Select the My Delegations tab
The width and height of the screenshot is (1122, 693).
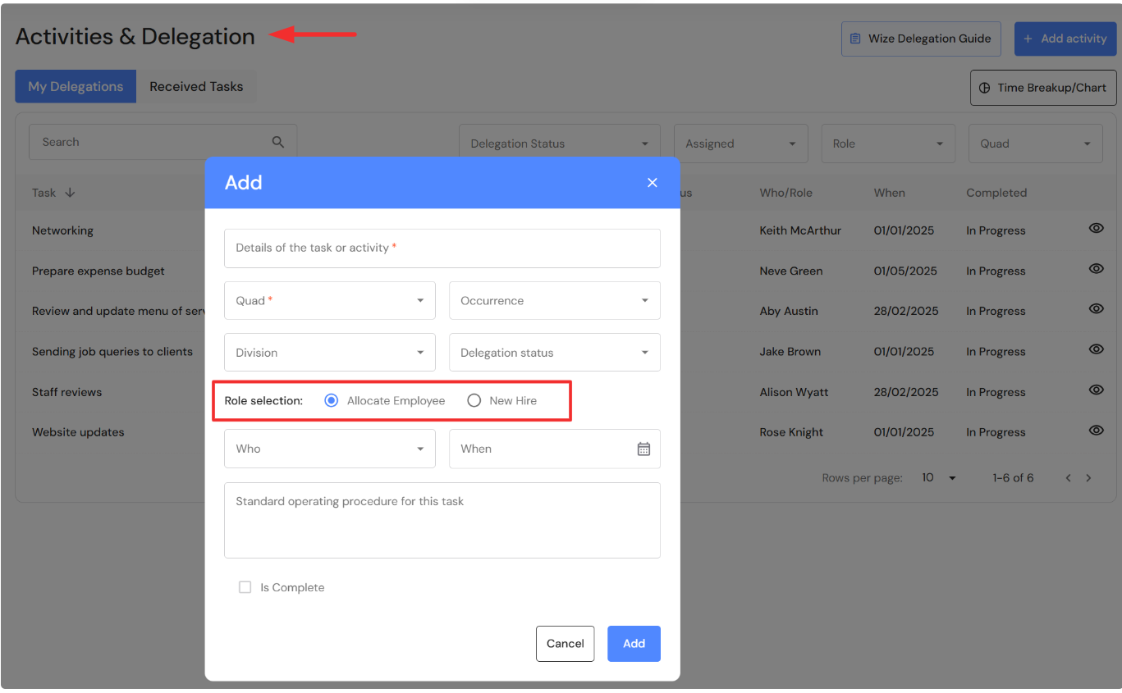pos(76,87)
